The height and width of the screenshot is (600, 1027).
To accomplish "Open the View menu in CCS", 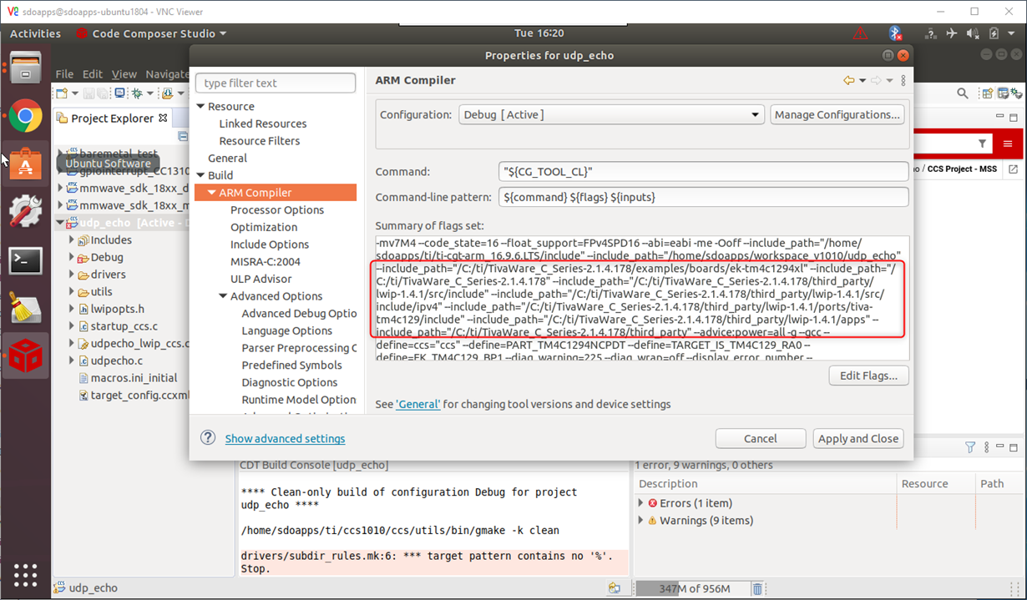I will tap(124, 74).
